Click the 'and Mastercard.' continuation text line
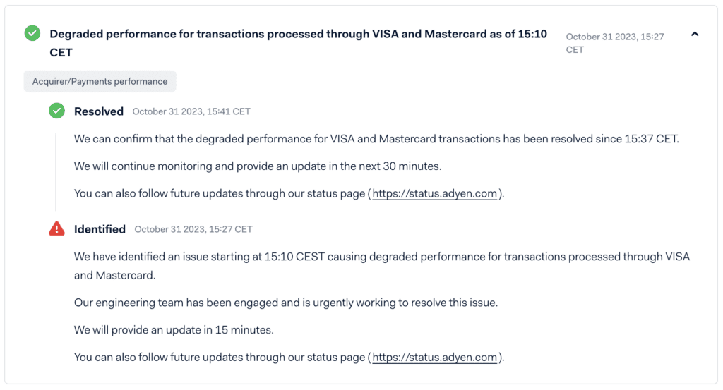Image resolution: width=723 pixels, height=390 pixels. pos(115,275)
